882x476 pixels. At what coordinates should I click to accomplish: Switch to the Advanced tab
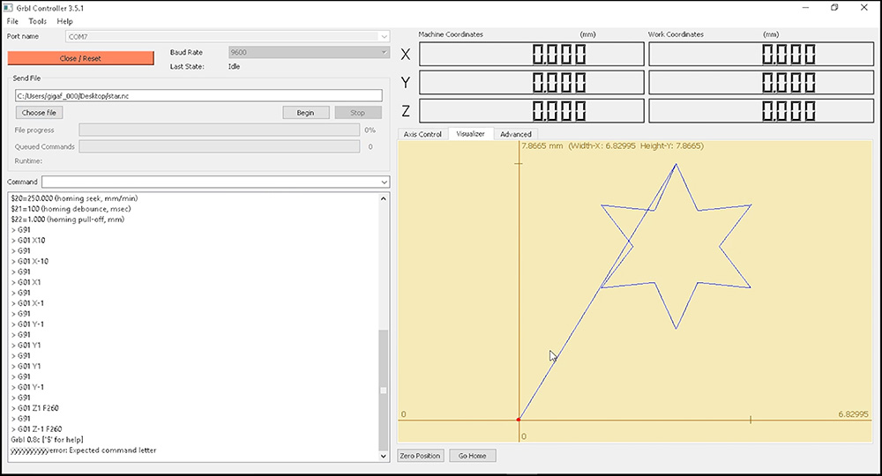(516, 134)
